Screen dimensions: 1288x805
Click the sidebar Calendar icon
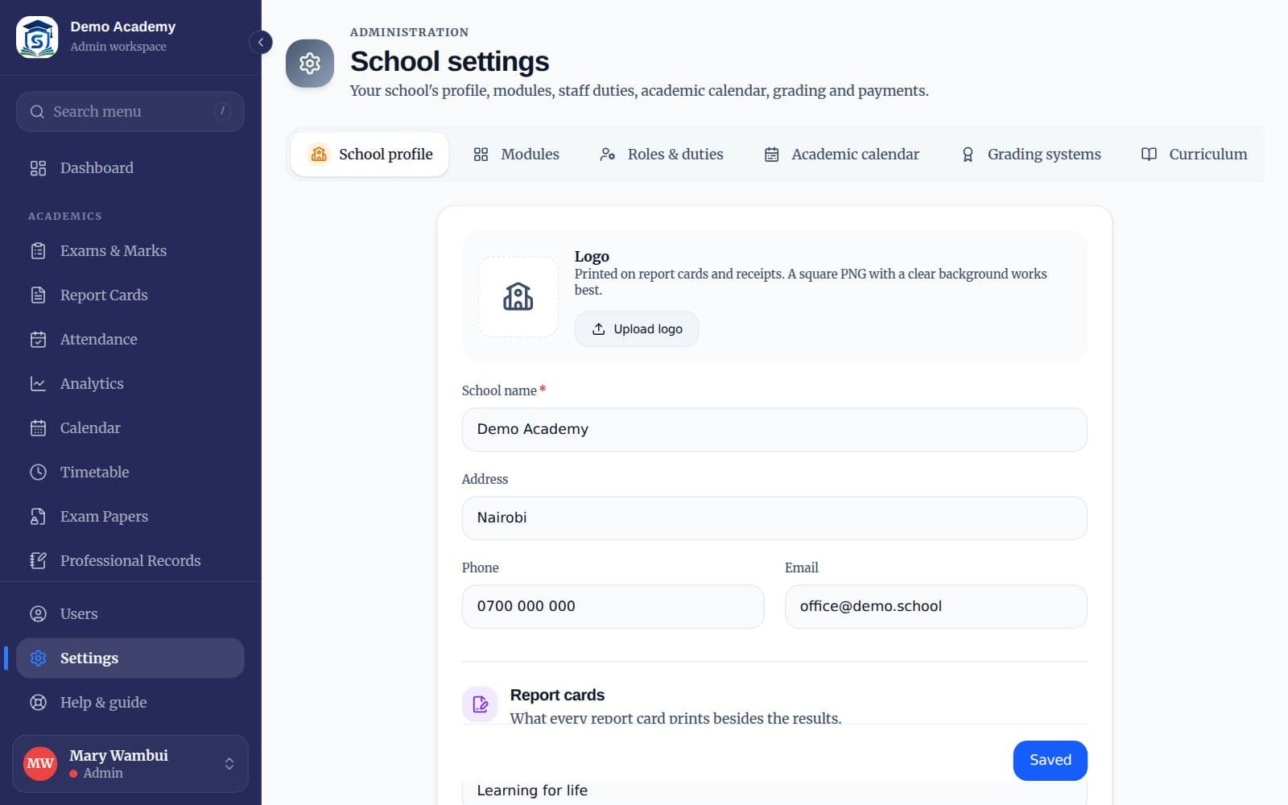(x=38, y=428)
